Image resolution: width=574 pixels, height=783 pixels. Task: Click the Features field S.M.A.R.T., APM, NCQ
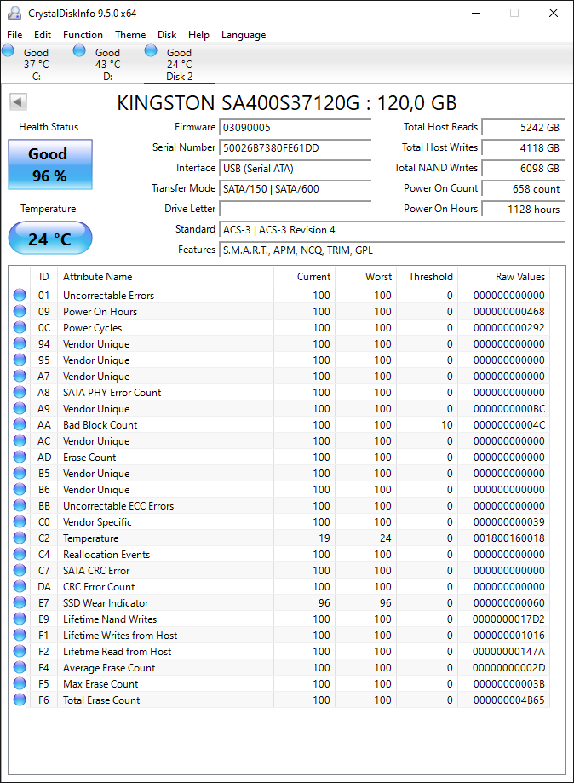coord(393,250)
